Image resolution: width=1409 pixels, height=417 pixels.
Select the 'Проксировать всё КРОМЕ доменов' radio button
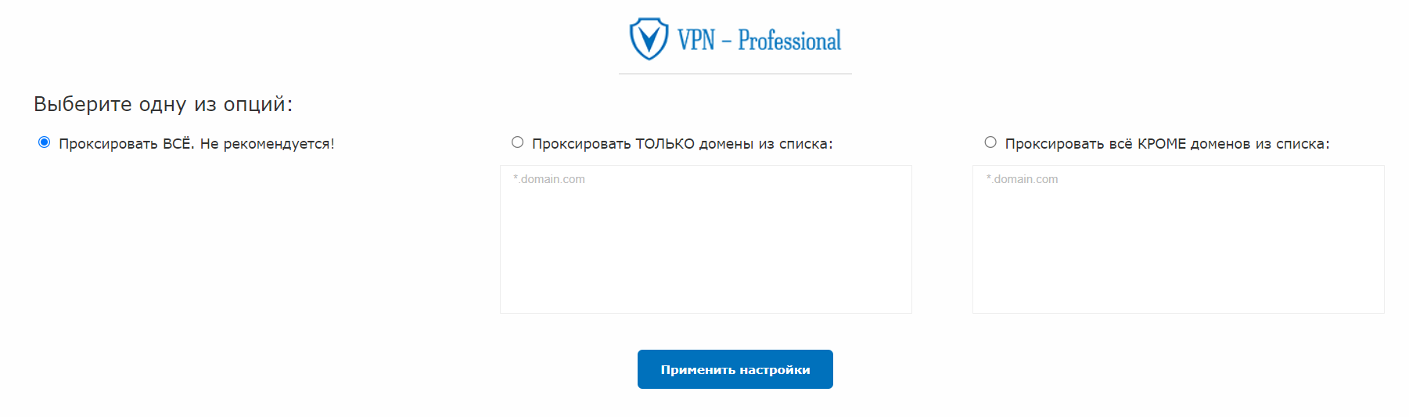990,142
